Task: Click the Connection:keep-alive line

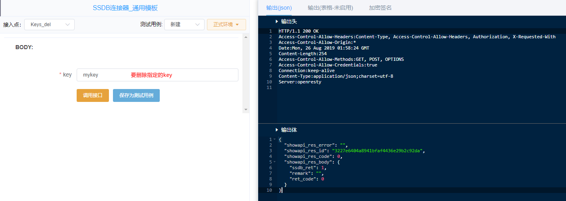Action: pos(307,70)
